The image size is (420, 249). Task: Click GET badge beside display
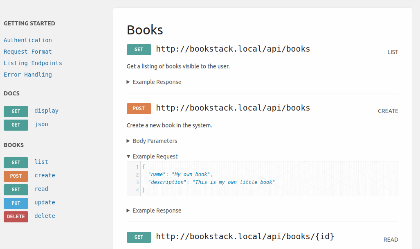(x=16, y=111)
